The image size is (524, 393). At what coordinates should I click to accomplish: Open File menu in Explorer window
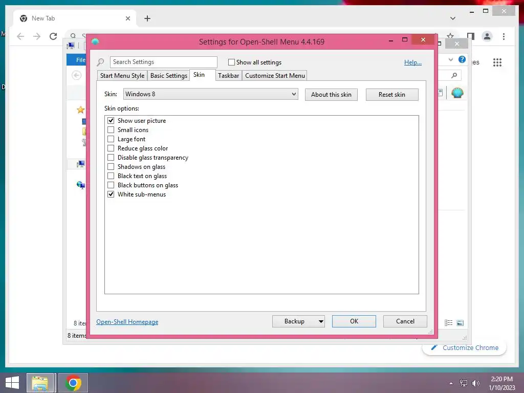pyautogui.click(x=77, y=60)
